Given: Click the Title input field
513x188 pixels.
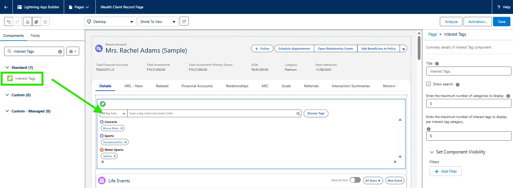Looking at the screenshot, I should coord(468,71).
